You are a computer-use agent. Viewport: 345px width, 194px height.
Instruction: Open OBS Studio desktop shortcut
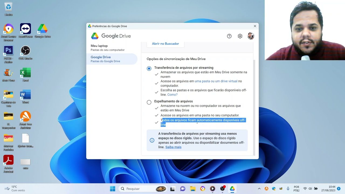[x=26, y=53]
